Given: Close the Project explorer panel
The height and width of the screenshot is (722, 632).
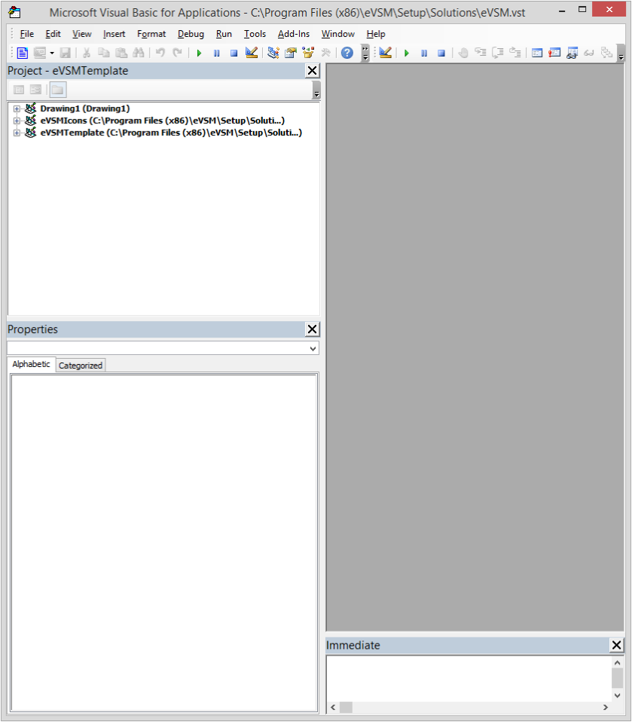Looking at the screenshot, I should pos(312,71).
